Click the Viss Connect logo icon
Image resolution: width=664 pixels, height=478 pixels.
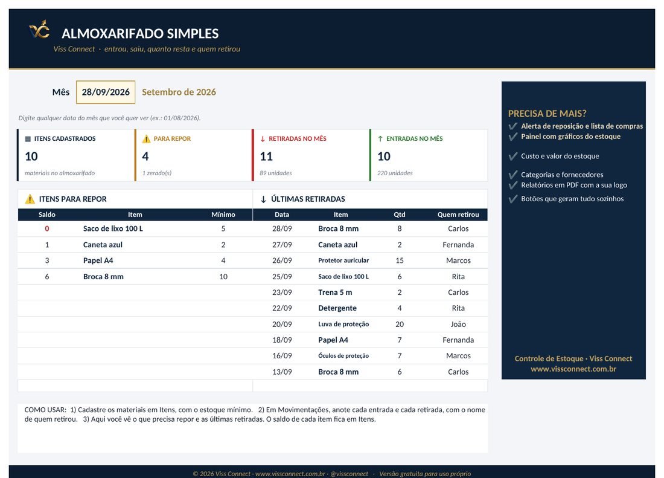(39, 30)
